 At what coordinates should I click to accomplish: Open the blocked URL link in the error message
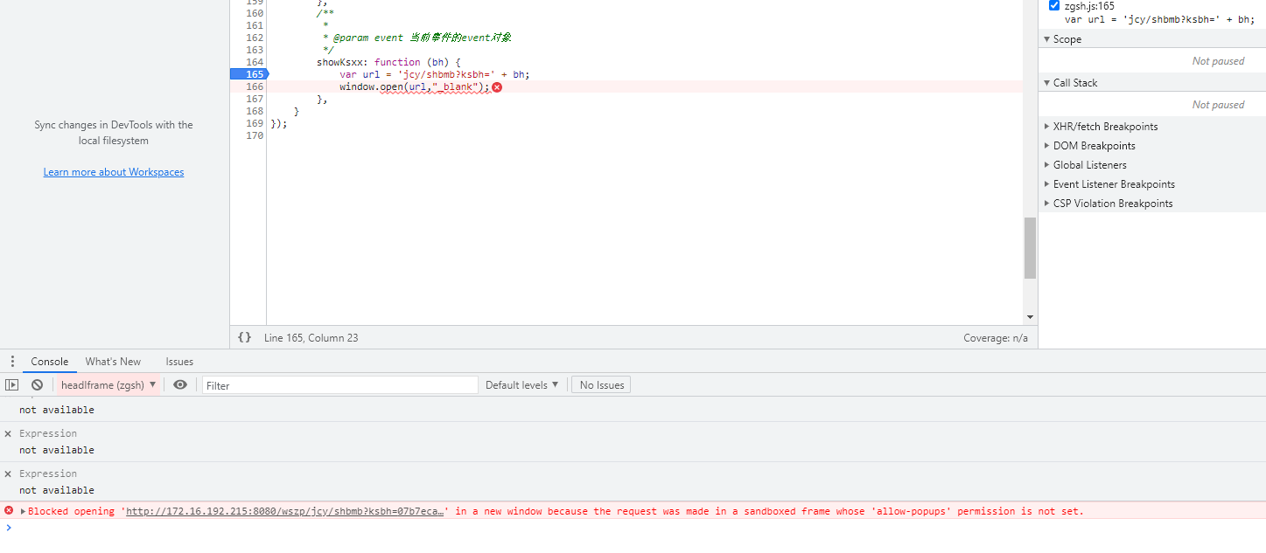[x=284, y=511]
